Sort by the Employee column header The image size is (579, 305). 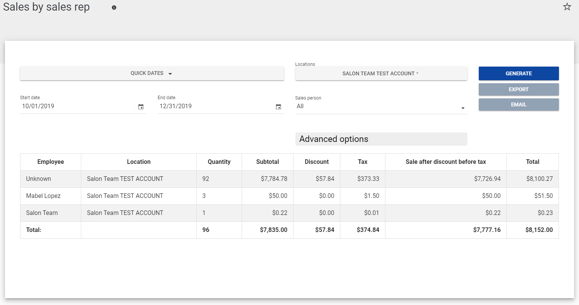click(x=51, y=162)
